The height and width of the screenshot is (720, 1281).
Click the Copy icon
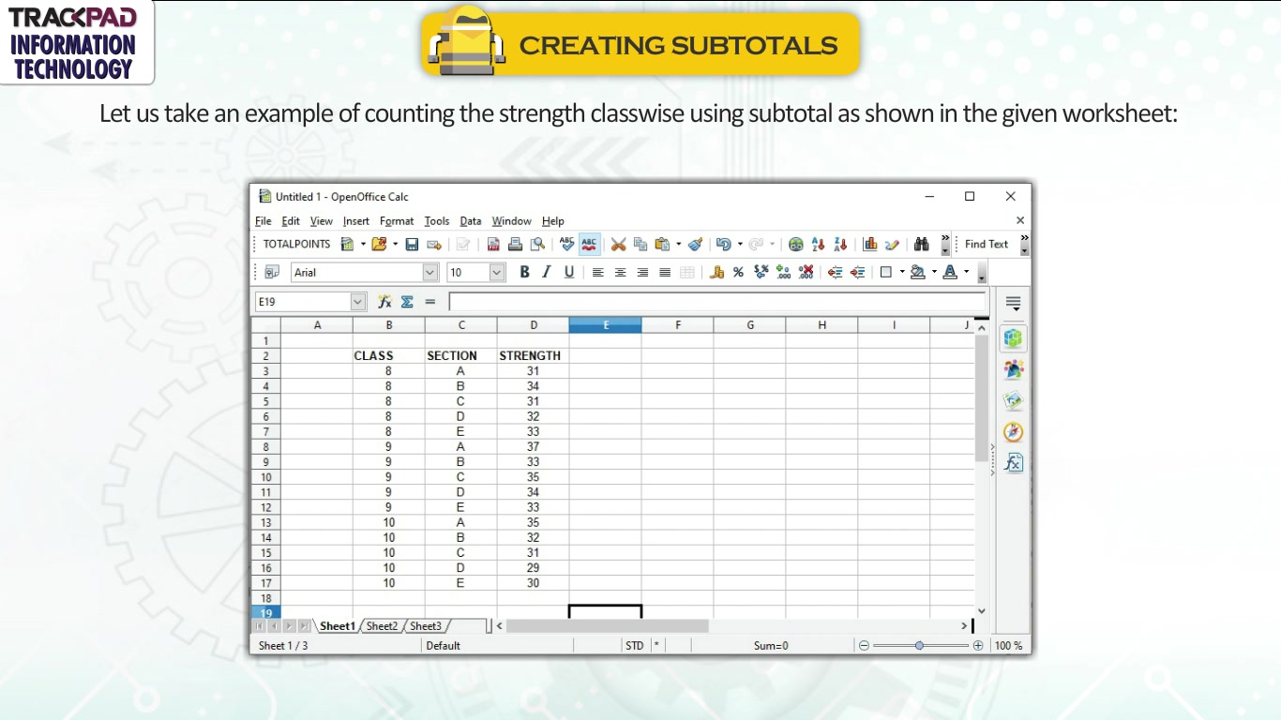[640, 244]
